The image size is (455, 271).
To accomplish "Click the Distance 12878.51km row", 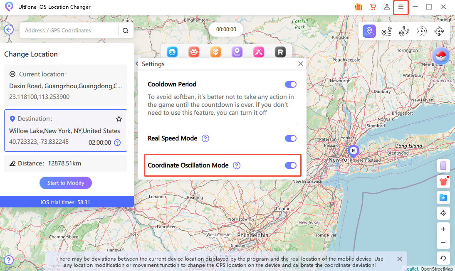I will click(66, 163).
